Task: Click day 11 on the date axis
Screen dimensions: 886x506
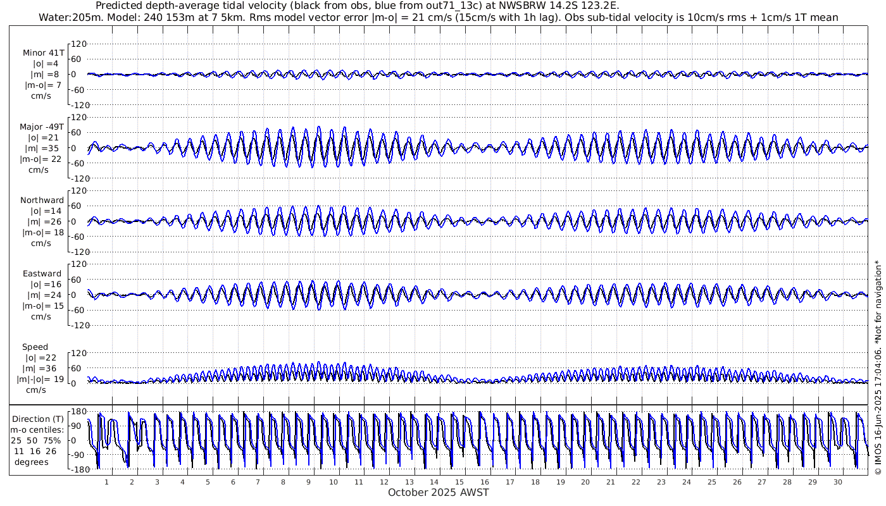Action: (x=358, y=481)
